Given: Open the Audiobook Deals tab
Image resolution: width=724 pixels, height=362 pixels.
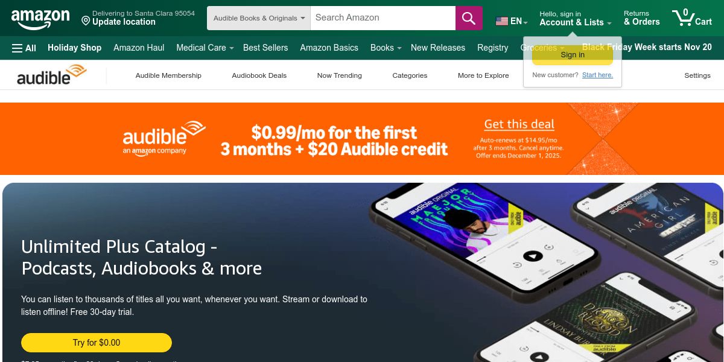Looking at the screenshot, I should [x=259, y=75].
